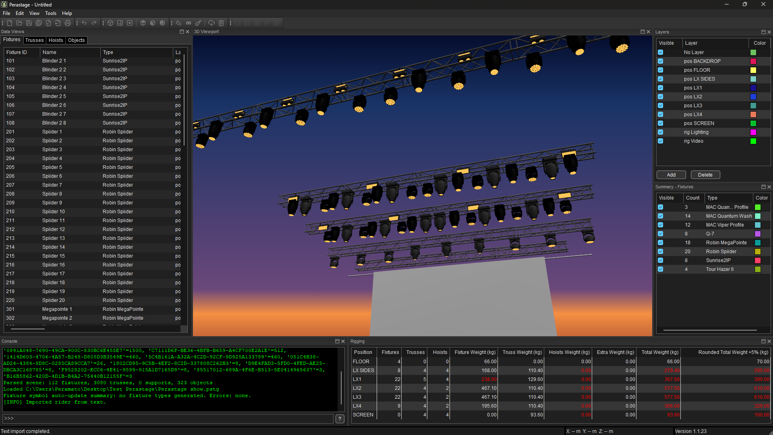Viewport: 773px width, 435px height.
Task: Click the Delete layer button
Action: coord(705,175)
